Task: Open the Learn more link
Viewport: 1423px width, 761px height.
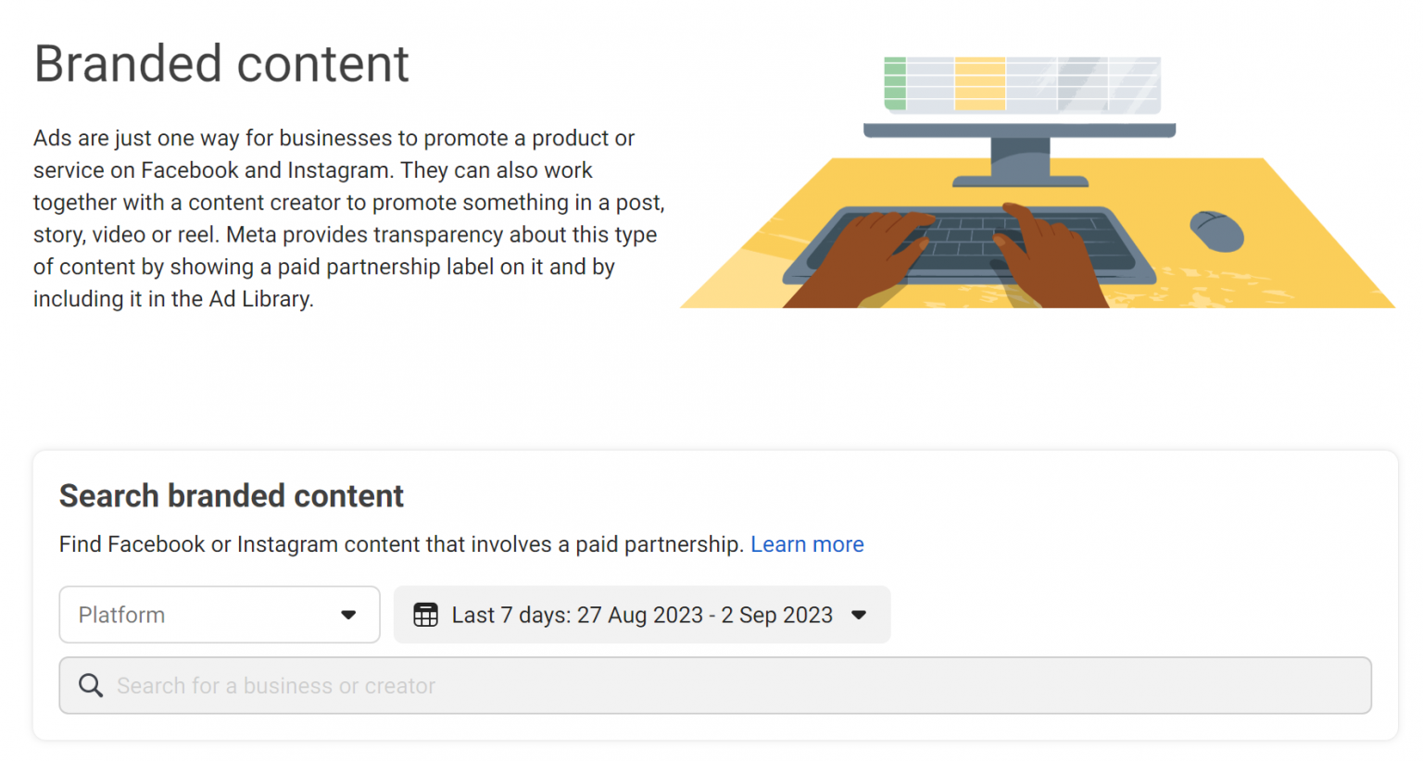Action: (807, 543)
